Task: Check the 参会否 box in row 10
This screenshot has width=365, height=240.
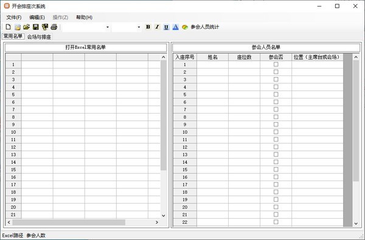Action: [276, 132]
